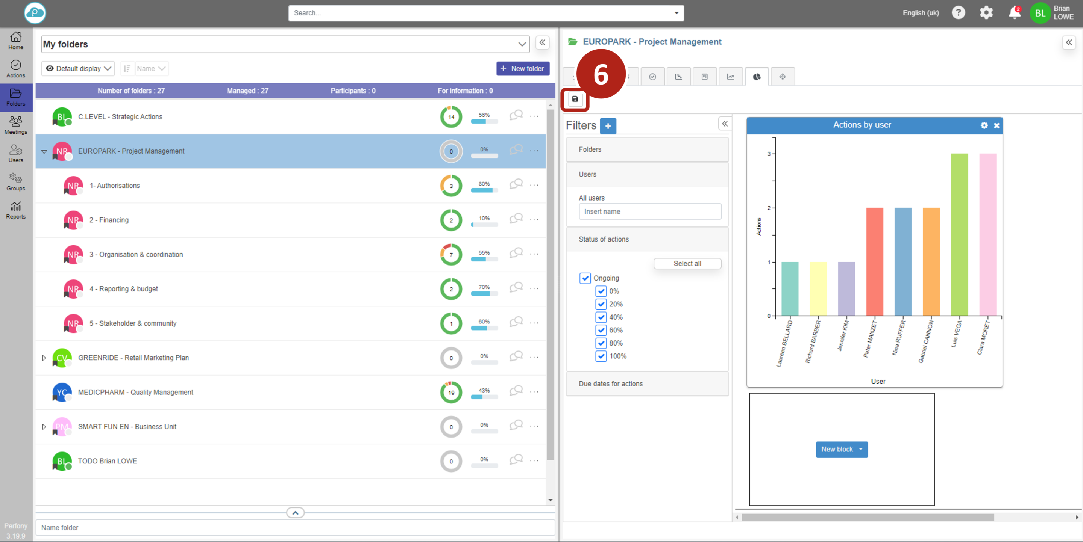This screenshot has width=1083, height=542.
Task: Open the notifications bell
Action: [x=1014, y=13]
